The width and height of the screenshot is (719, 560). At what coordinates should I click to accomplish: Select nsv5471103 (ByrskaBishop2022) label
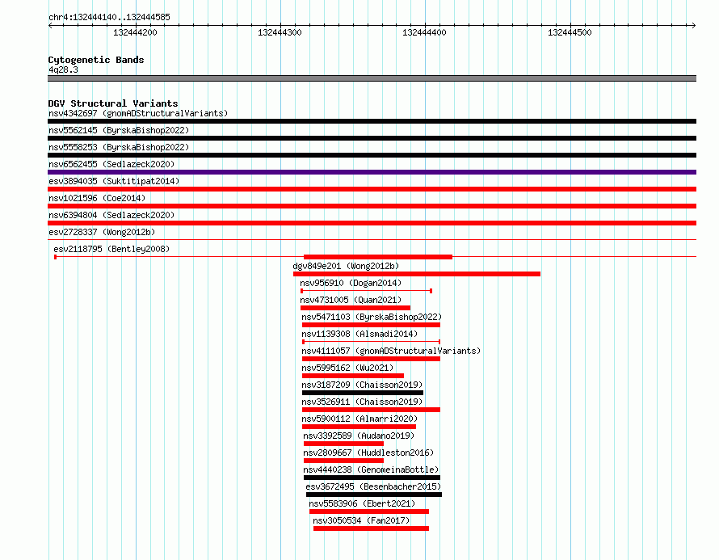pyautogui.click(x=372, y=317)
